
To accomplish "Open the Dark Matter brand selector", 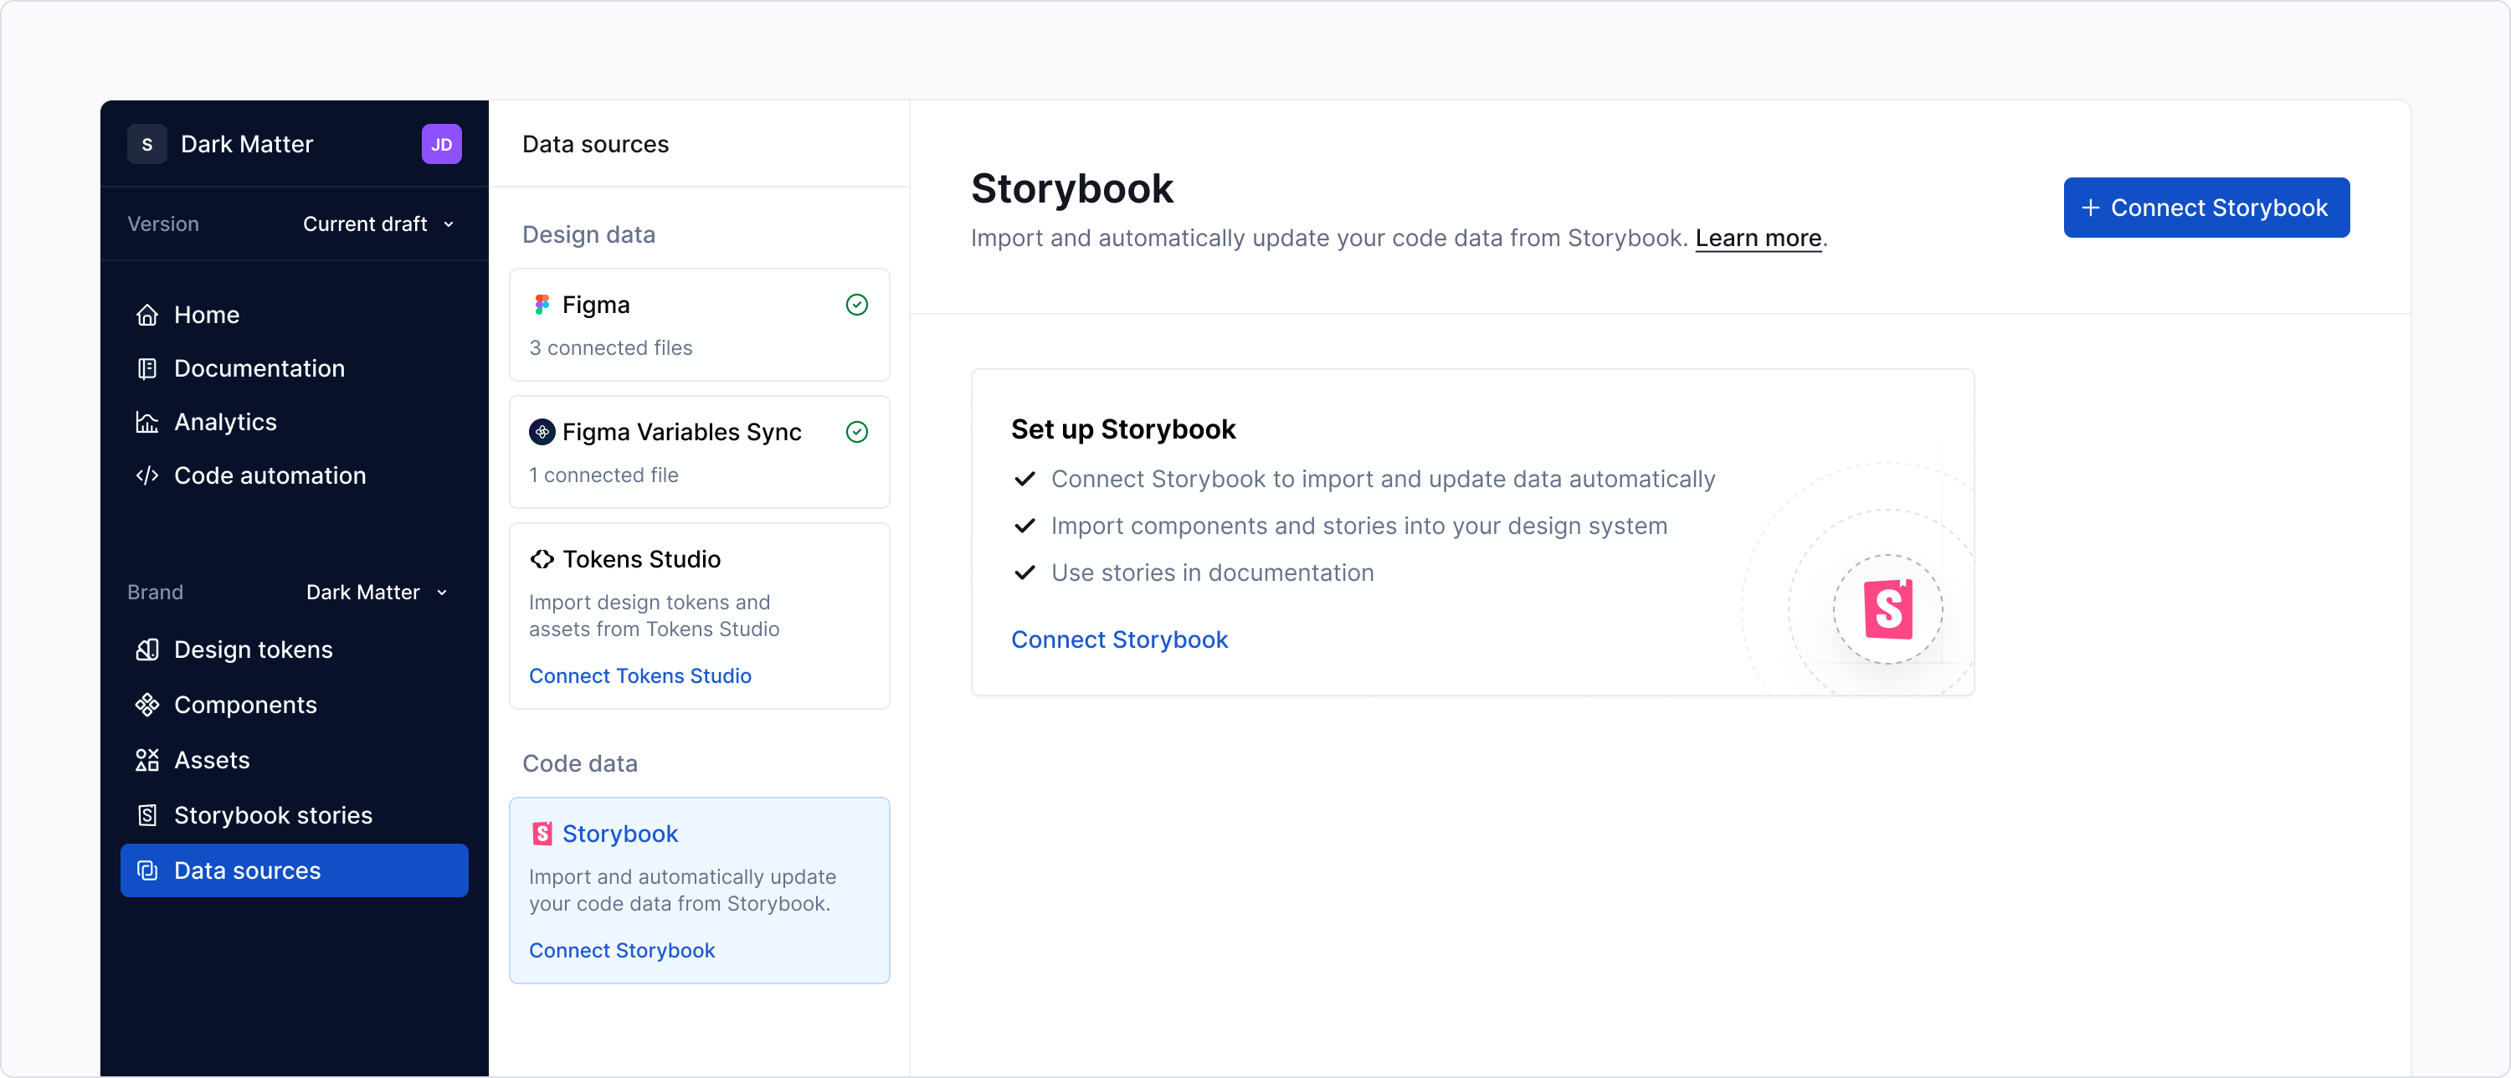I will tap(377, 592).
